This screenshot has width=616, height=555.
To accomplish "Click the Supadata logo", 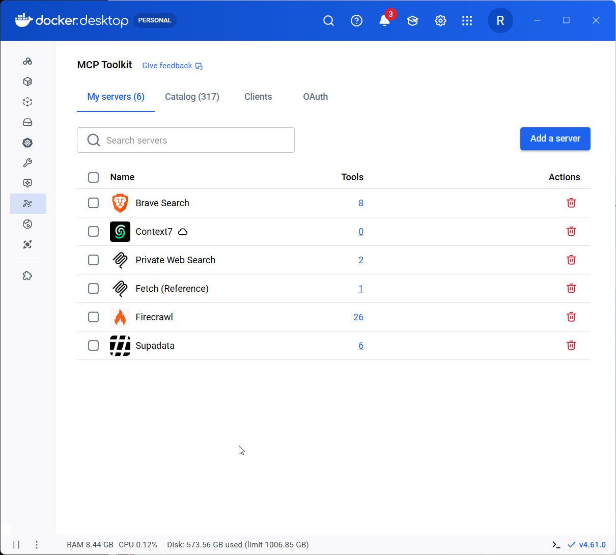I will tap(120, 346).
